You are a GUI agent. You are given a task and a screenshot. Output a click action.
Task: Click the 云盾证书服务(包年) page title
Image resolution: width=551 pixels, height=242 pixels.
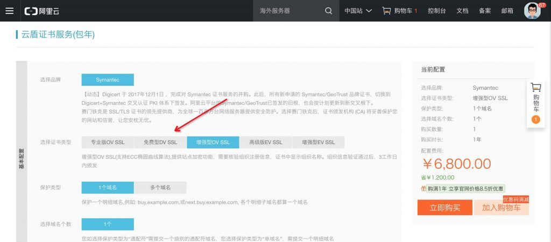pos(58,34)
